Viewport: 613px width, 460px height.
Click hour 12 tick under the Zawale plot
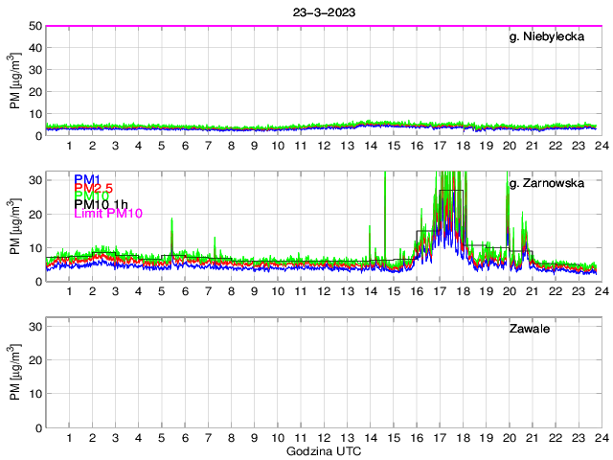pos(324,438)
